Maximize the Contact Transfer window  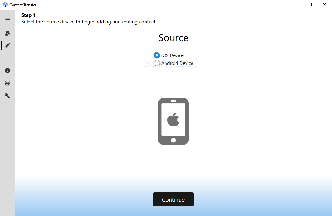click(310, 5)
